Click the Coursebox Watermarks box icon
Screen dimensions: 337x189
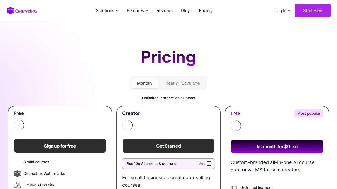coord(17,174)
